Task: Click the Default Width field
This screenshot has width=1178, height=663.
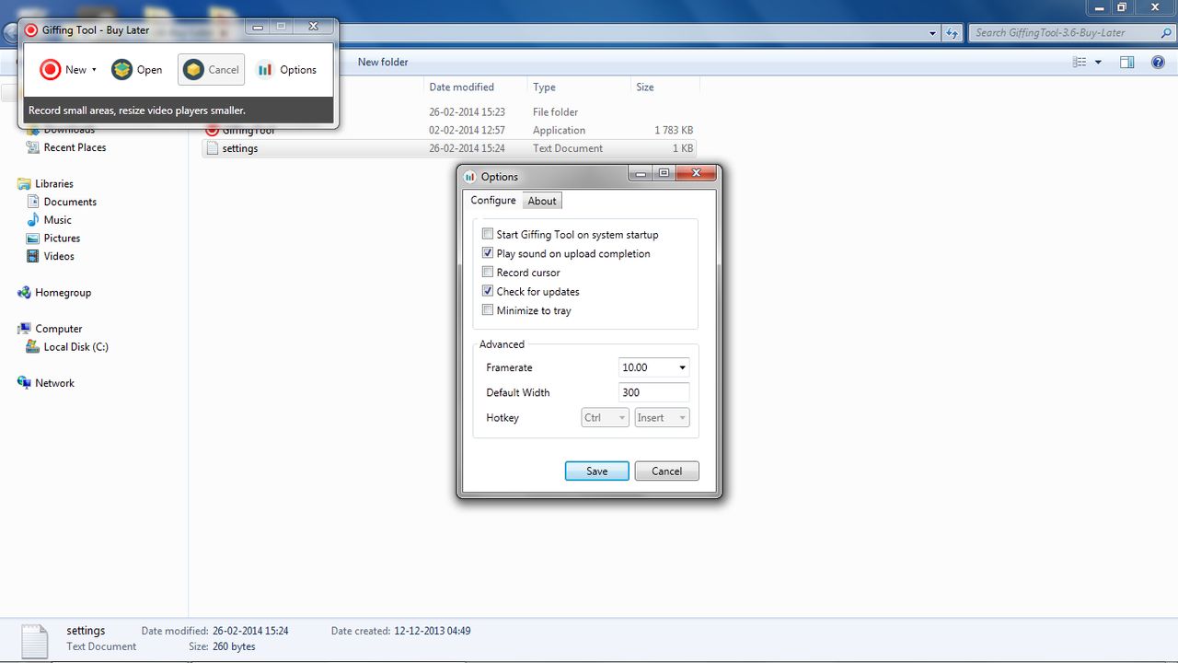Action: (654, 392)
